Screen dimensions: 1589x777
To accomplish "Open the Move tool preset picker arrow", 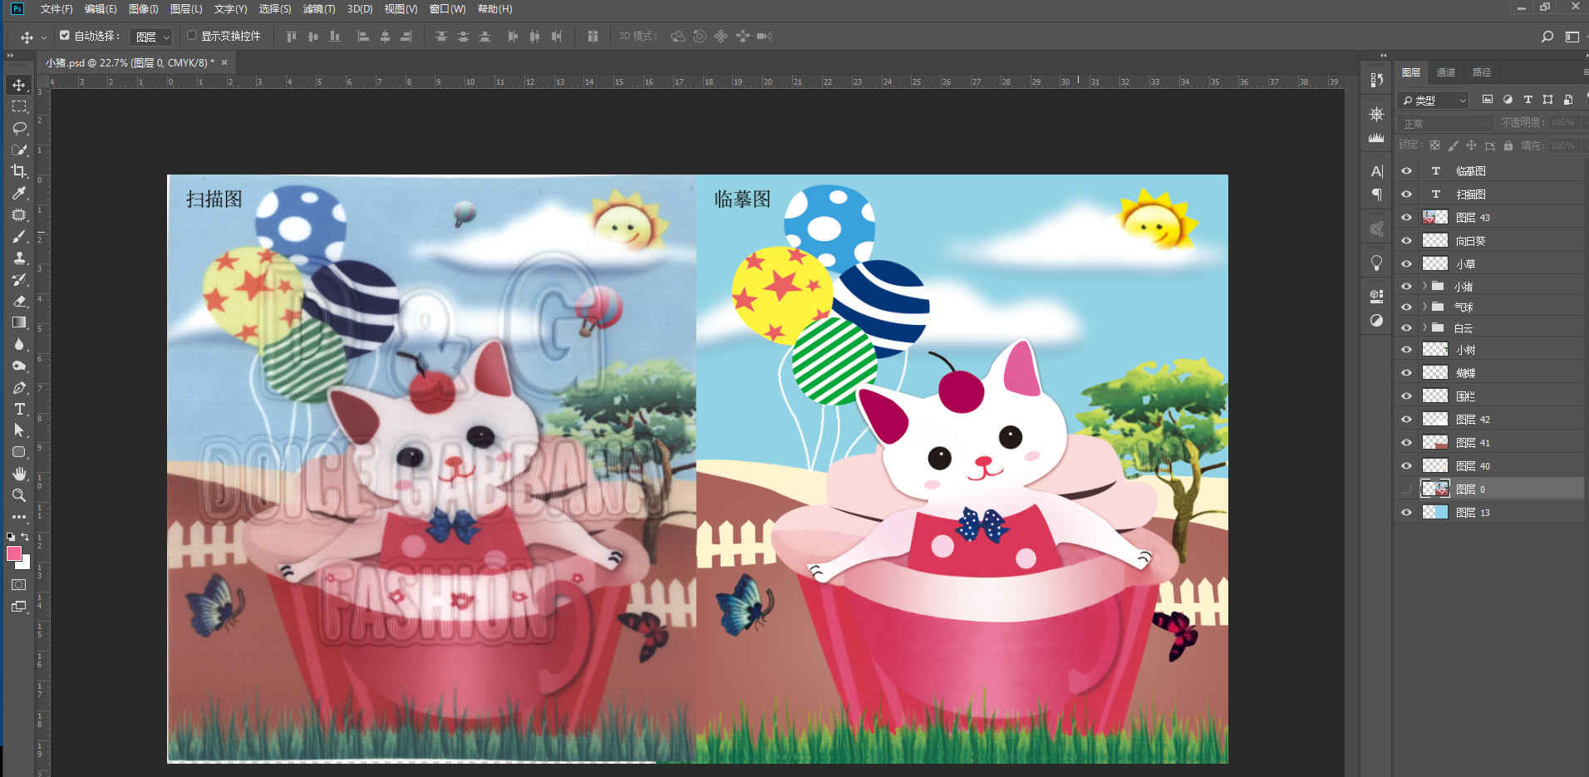I will tap(44, 37).
